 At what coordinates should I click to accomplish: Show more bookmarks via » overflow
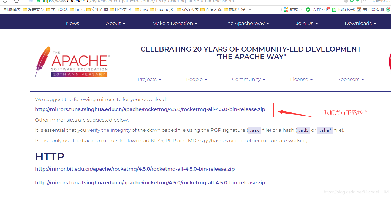[250, 10]
